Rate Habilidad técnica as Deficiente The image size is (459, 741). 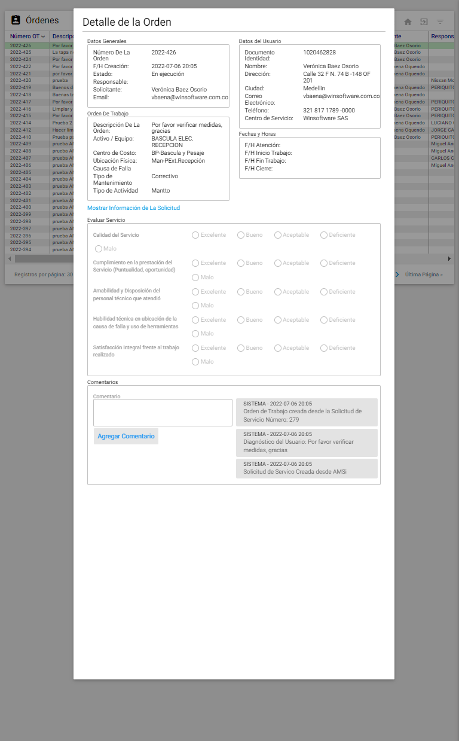tap(324, 320)
